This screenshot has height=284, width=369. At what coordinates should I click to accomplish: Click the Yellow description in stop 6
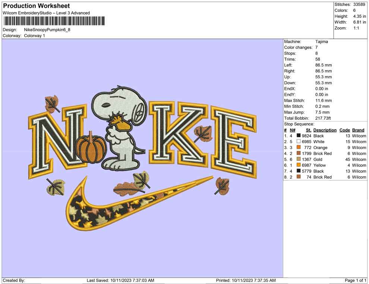point(319,165)
